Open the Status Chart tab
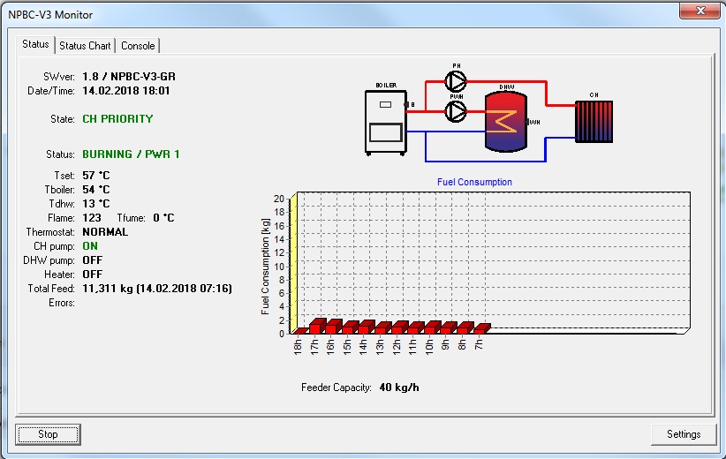Viewport: 726px width, 459px height. 85,46
